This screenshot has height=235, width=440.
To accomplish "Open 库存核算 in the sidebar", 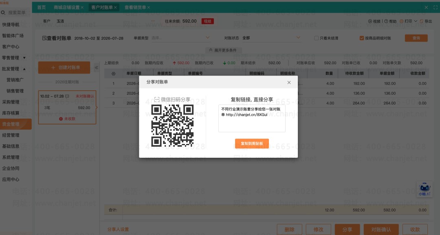I will (11, 113).
